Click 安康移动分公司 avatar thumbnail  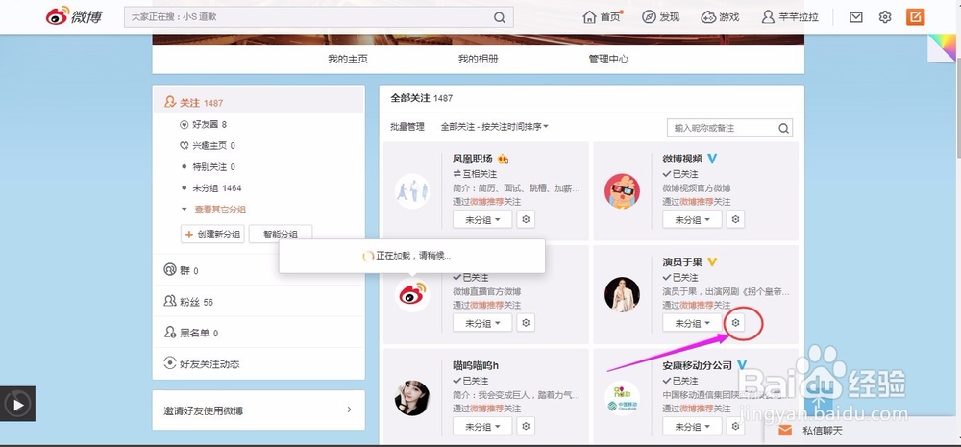point(622,398)
